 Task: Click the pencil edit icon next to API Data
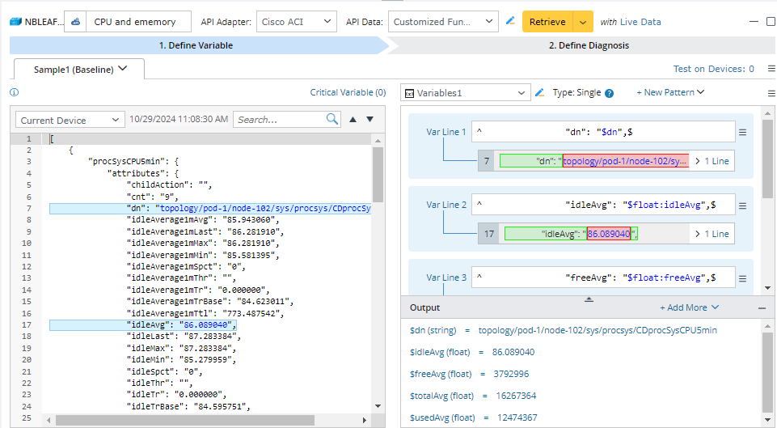click(x=510, y=21)
